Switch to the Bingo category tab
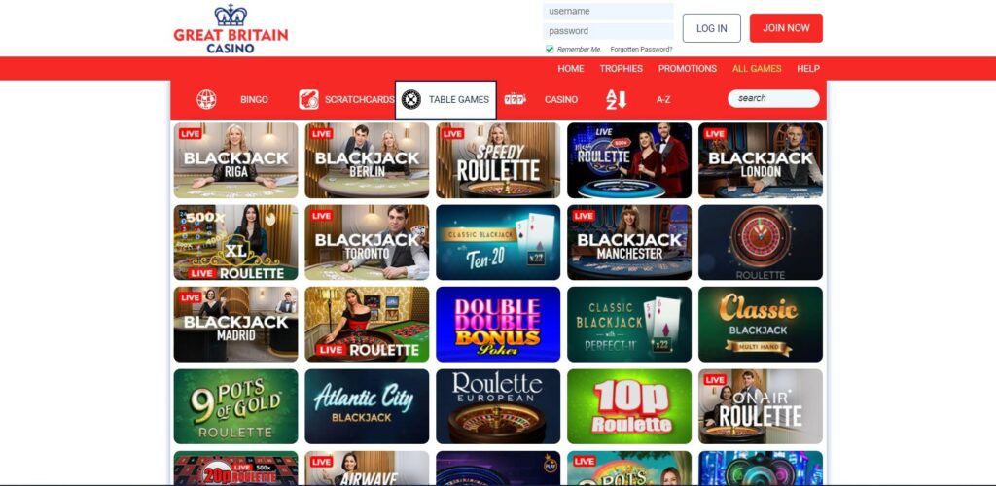The height and width of the screenshot is (486, 996). [254, 99]
